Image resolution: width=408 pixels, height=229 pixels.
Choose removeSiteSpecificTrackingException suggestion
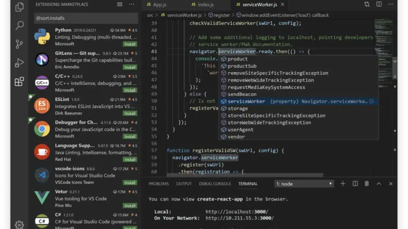(x=299, y=73)
